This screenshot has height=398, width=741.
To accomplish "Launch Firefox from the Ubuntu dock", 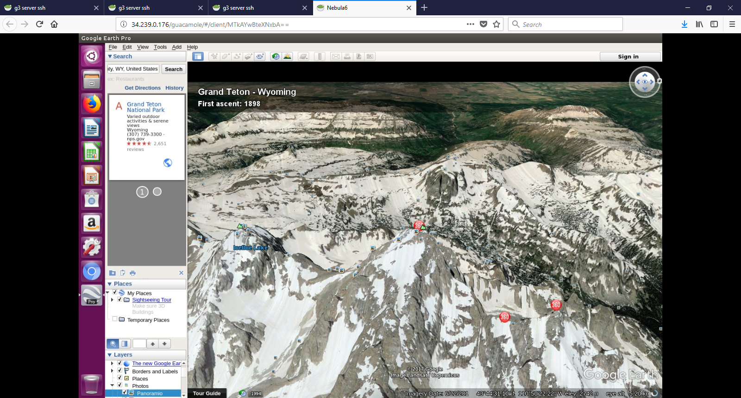I will click(92, 104).
